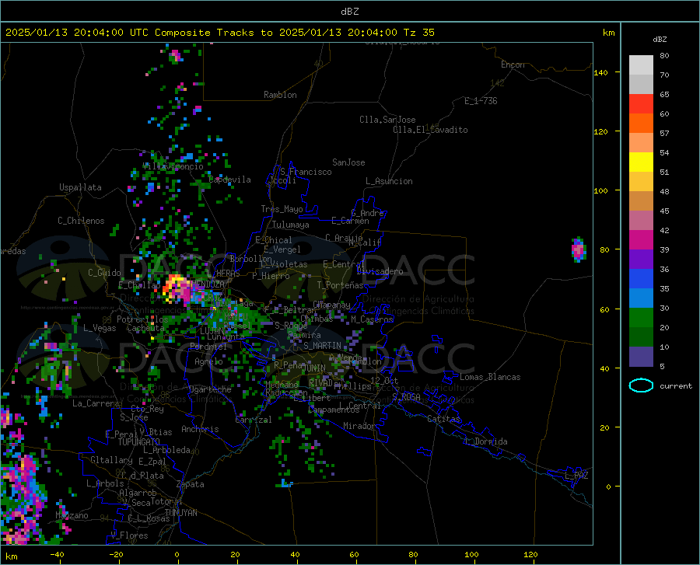This screenshot has height=565, width=700.
Task: Click the Potrerillos location label
Action: click(142, 319)
